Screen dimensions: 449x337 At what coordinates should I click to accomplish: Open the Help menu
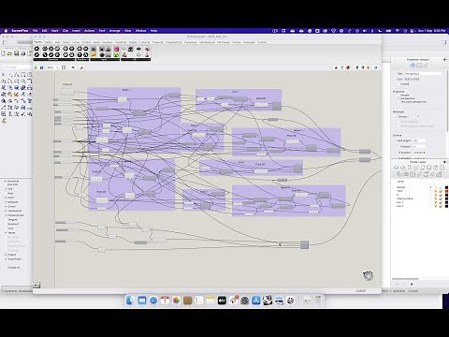click(153, 31)
